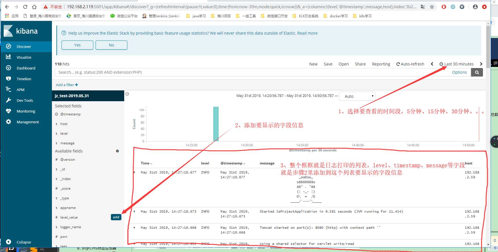Expand the 14:27:10.668 log row
The image size is (498, 252).
click(x=134, y=228)
